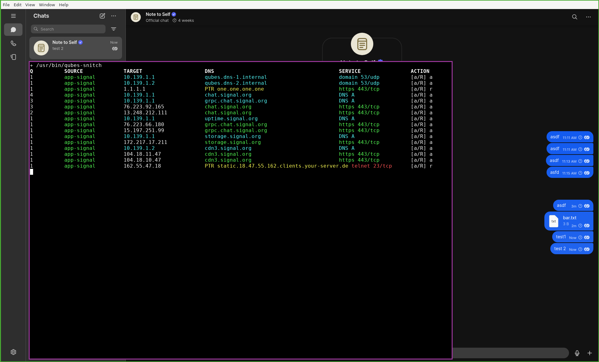
Task: Click verified badge next to header title
Action: [174, 14]
